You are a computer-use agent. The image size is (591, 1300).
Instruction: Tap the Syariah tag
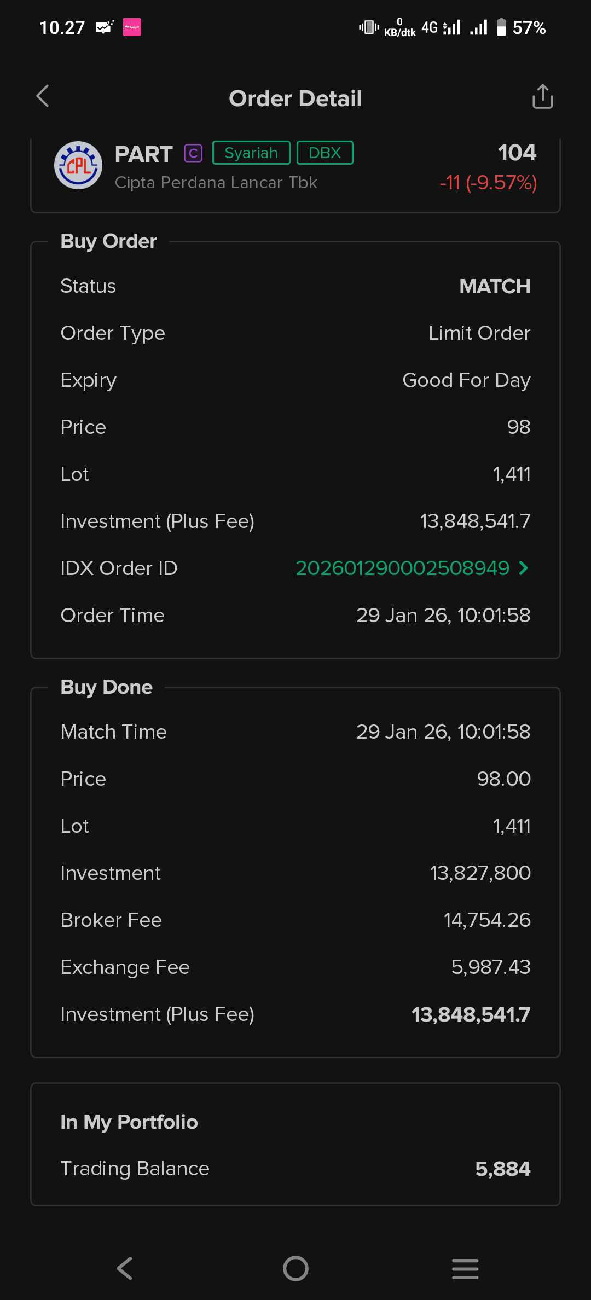click(x=251, y=153)
